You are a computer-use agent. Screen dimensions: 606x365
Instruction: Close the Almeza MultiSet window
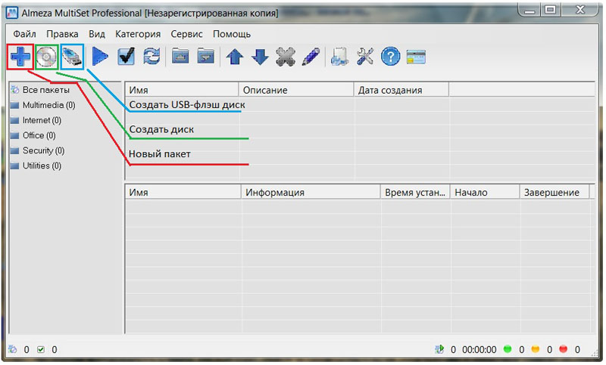click(579, 10)
